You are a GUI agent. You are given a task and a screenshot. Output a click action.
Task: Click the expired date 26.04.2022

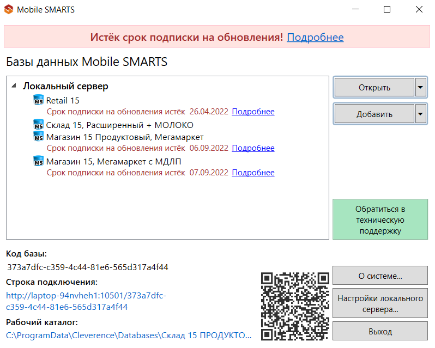[209, 112]
